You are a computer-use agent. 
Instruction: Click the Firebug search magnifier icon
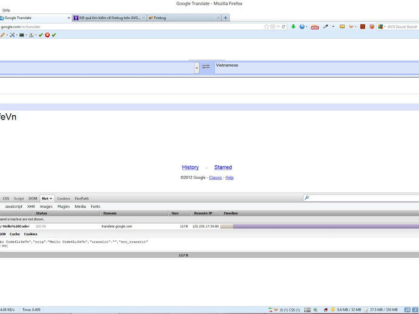pos(307,198)
